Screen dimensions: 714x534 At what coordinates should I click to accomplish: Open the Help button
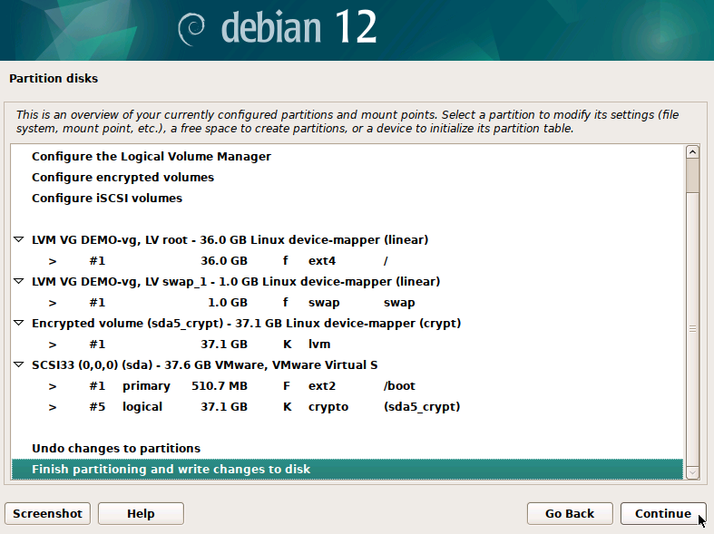coord(141,513)
